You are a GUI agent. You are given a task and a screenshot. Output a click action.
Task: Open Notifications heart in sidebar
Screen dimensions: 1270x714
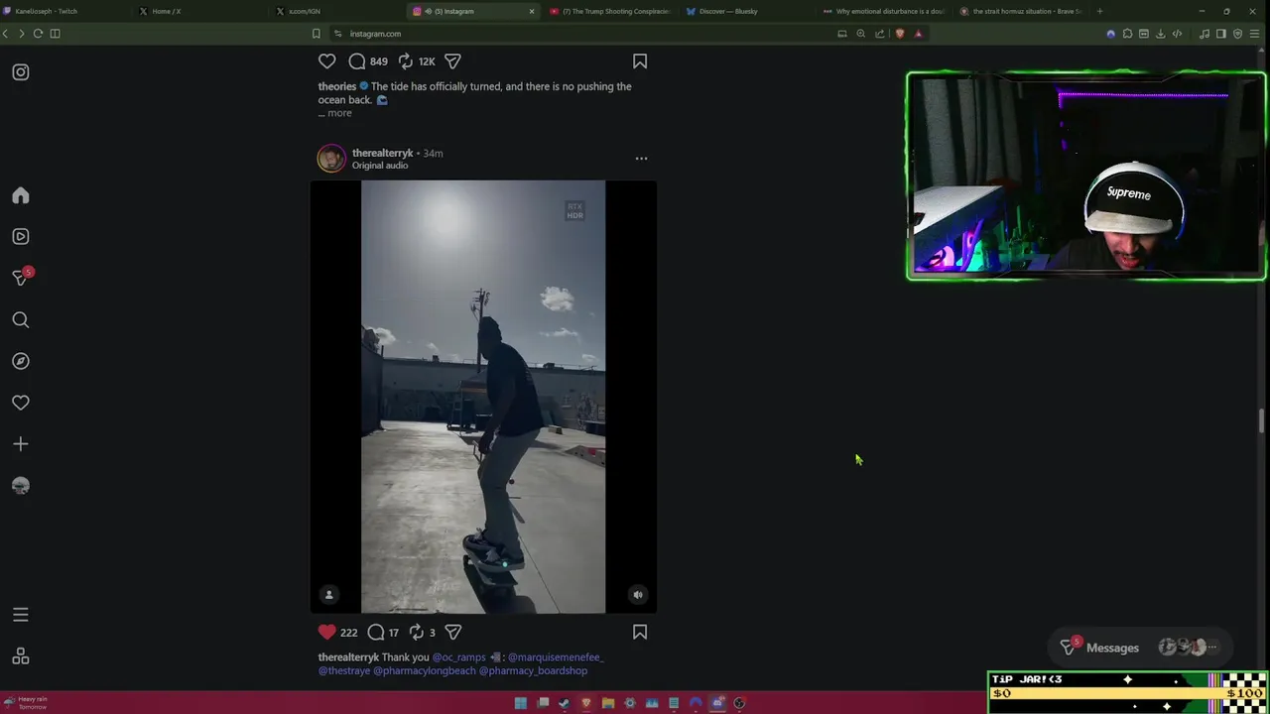point(21,403)
